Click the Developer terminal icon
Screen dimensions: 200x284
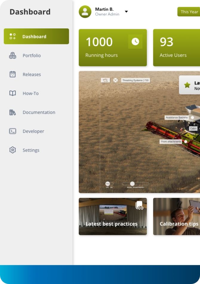pyautogui.click(x=13, y=131)
